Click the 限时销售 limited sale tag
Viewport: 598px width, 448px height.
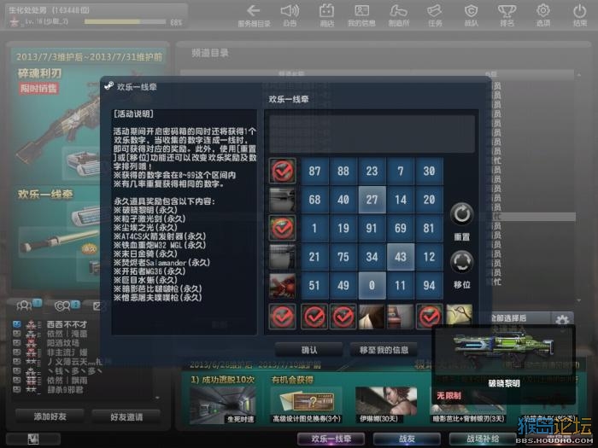pyautogui.click(x=38, y=89)
